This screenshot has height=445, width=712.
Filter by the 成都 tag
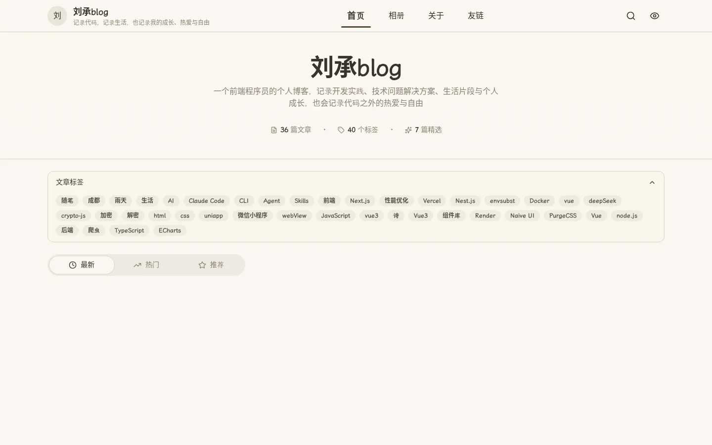pyautogui.click(x=94, y=201)
